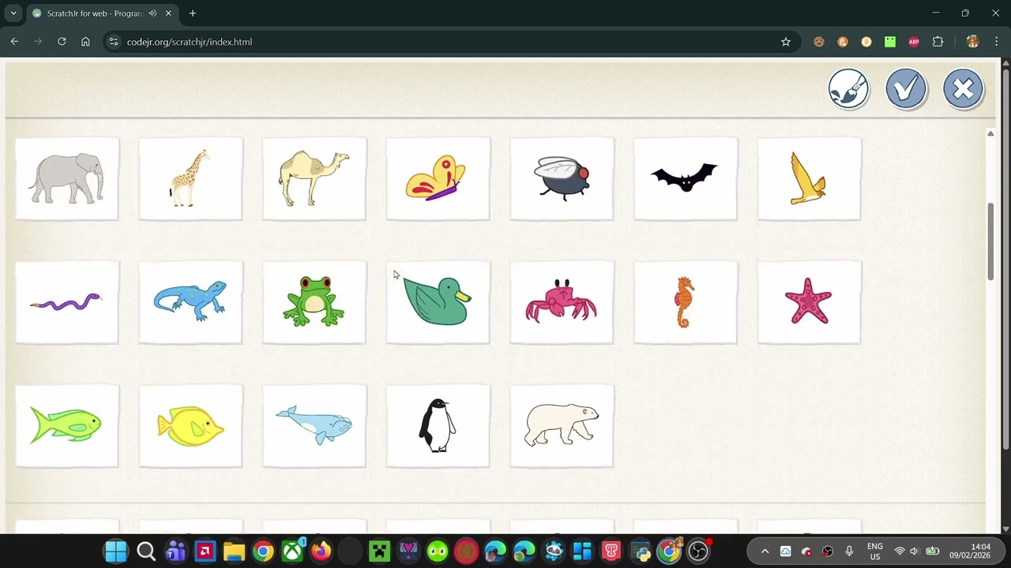The width and height of the screenshot is (1011, 568).
Task: Launch File Explorer from the taskbar
Action: tap(234, 551)
